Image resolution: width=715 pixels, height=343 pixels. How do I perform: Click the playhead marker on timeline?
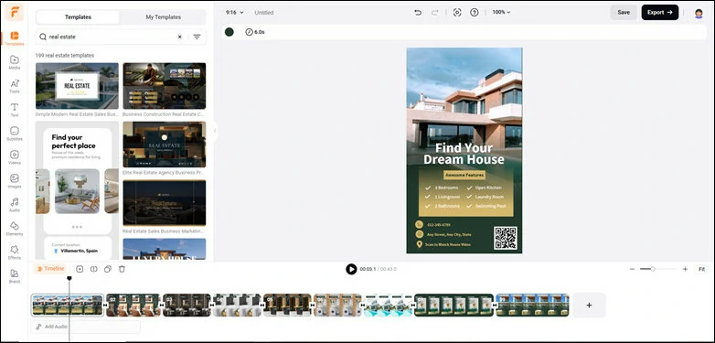(x=69, y=278)
